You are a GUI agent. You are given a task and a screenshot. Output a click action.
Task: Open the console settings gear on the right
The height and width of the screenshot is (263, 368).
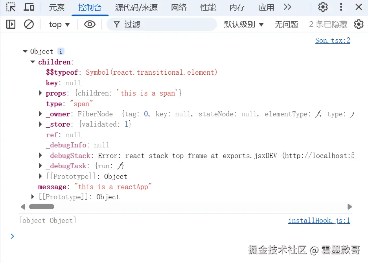[x=359, y=24]
